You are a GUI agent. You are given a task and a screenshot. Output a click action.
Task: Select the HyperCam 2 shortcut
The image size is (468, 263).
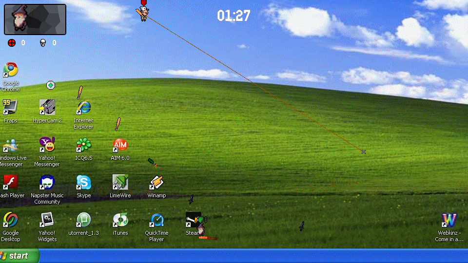coord(47,107)
